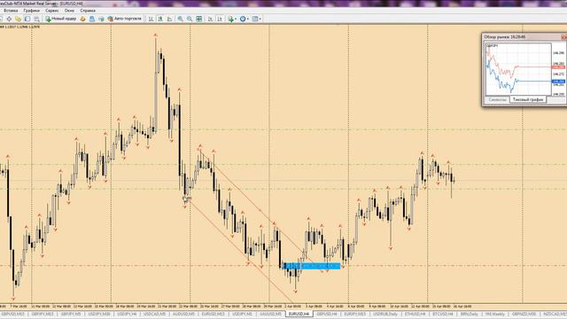Open the USDRUB,Daily chart tab
Image resolution: width=567 pixels, height=319 pixels.
point(385,314)
